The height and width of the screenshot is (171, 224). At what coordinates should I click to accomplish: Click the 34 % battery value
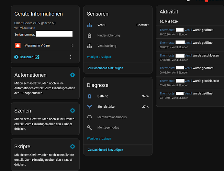pyautogui.click(x=145, y=96)
